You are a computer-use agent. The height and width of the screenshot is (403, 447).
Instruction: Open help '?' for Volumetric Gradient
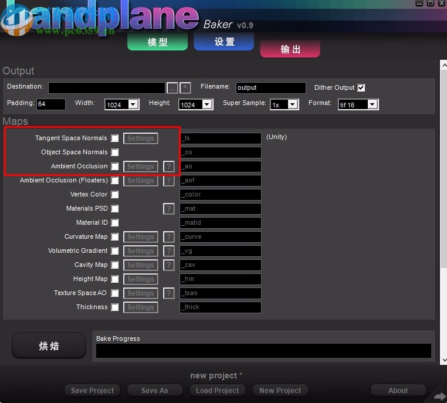pyautogui.click(x=169, y=251)
